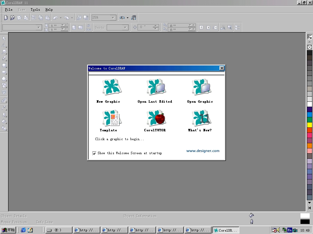
Task: Select the Outline pen tool
Action: [4, 115]
